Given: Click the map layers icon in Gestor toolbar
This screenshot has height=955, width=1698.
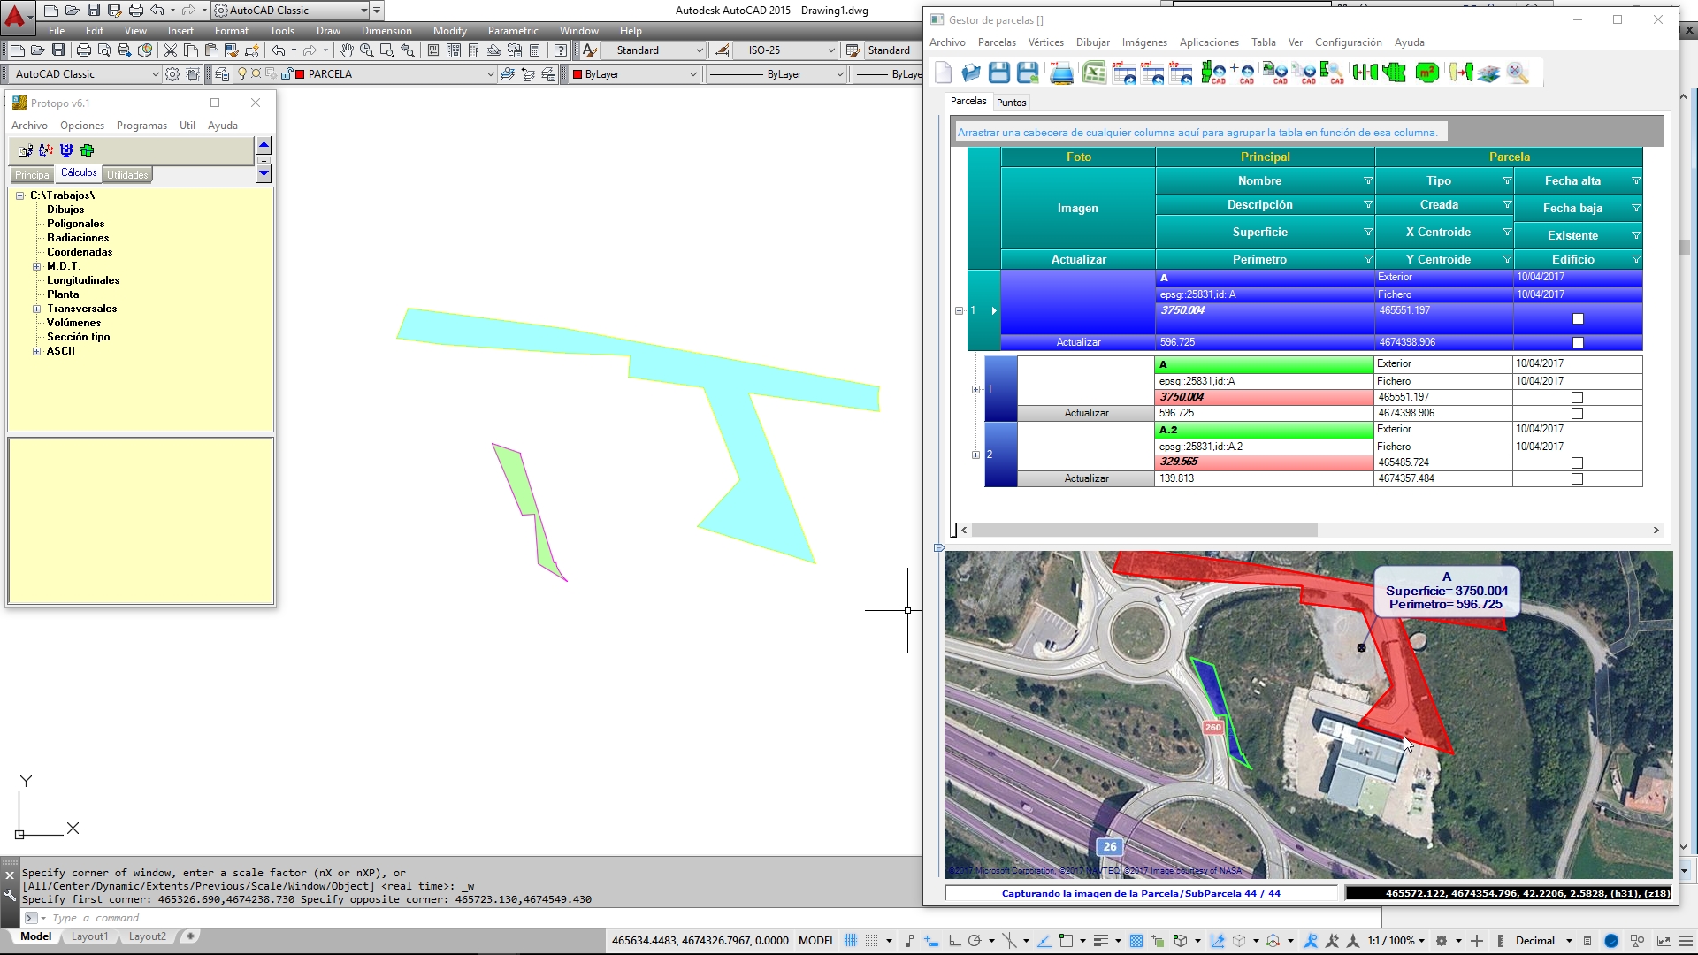Looking at the screenshot, I should [1488, 73].
